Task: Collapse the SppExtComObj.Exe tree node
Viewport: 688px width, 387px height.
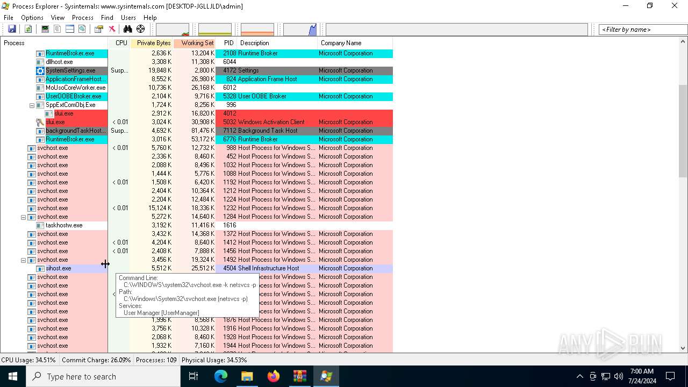Action: tap(32, 105)
